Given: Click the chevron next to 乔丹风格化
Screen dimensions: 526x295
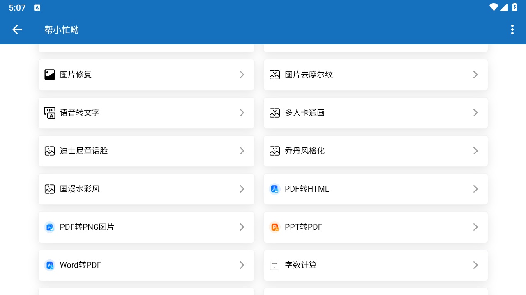Looking at the screenshot, I should (x=475, y=151).
